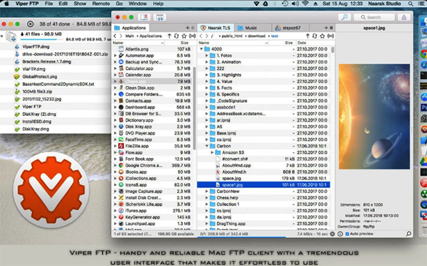The height and width of the screenshot is (266, 427).
Task: Click the magnifier quick look toolbar button
Action: tap(344, 17)
